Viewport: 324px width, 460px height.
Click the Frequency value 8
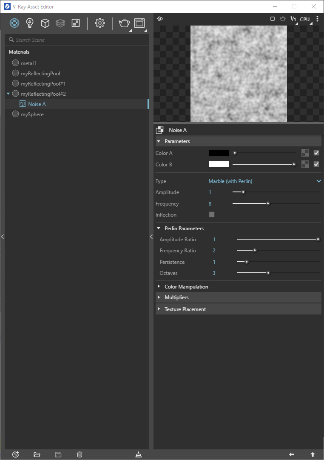point(210,203)
